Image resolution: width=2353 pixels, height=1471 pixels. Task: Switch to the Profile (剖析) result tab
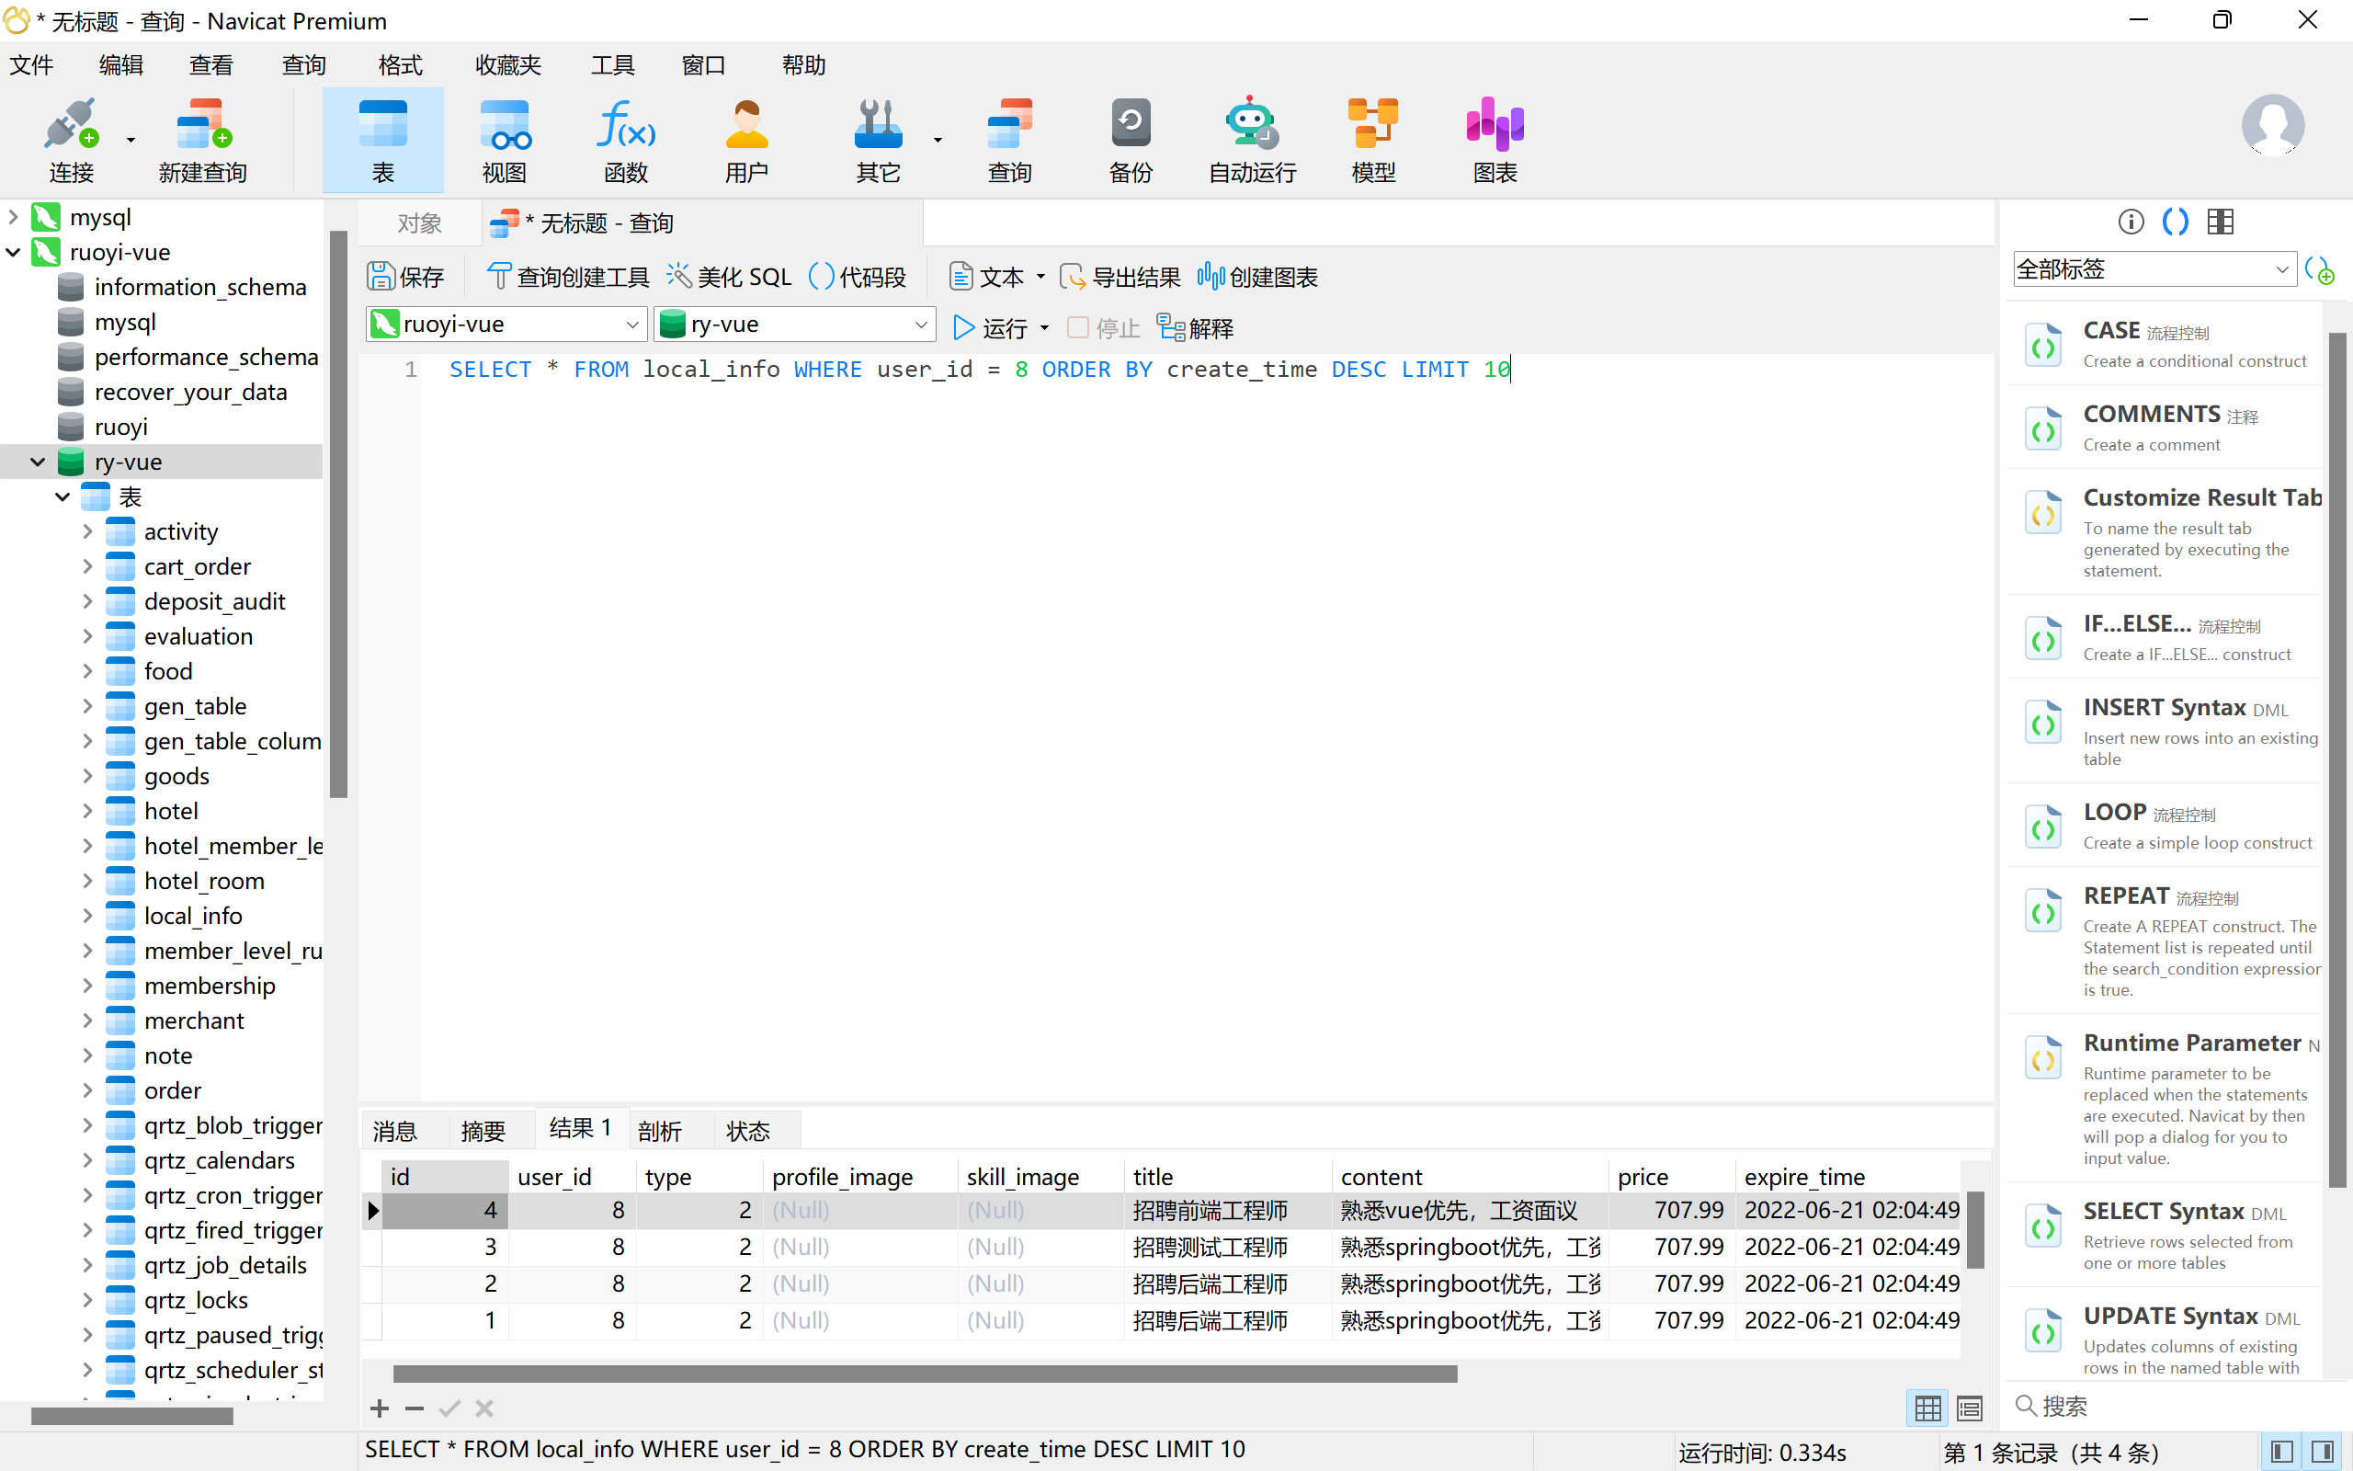(x=660, y=1131)
